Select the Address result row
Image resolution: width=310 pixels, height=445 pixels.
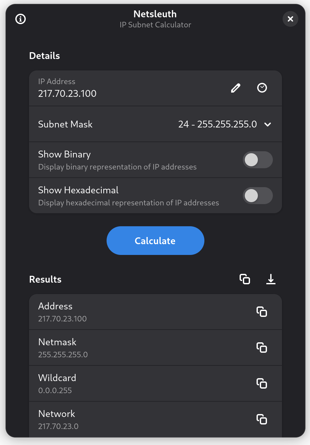(130, 312)
